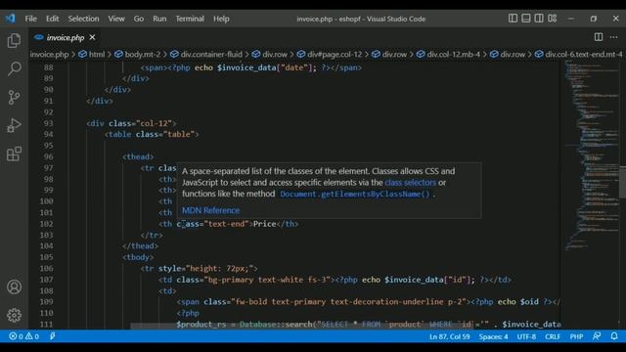Open the Help menu
The image size is (626, 352).
tap(221, 19)
